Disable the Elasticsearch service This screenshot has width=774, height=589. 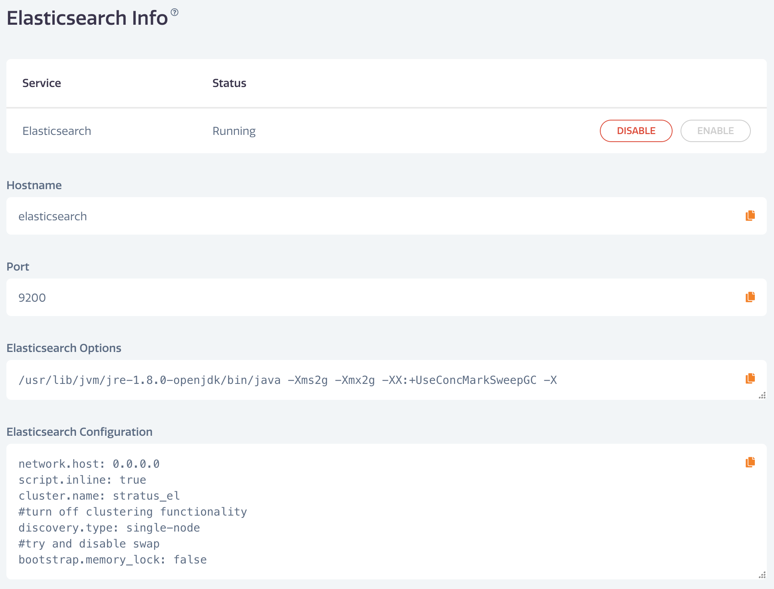pyautogui.click(x=636, y=131)
